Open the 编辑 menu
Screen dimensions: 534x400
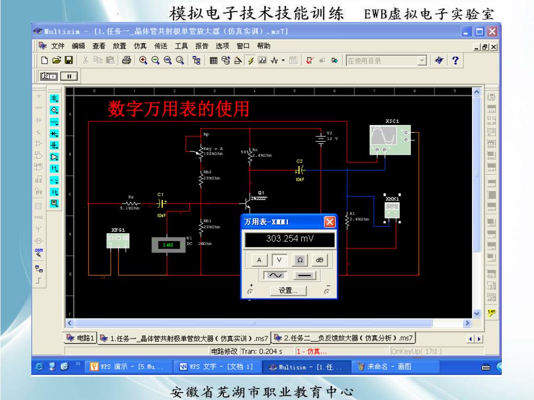tap(78, 46)
